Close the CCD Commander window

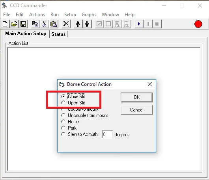[200, 6]
